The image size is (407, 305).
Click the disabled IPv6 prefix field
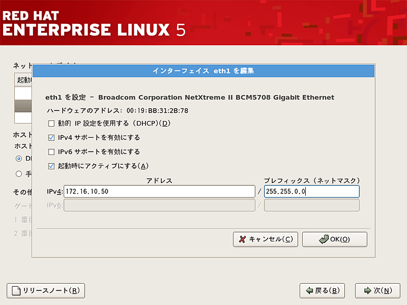[311, 205]
